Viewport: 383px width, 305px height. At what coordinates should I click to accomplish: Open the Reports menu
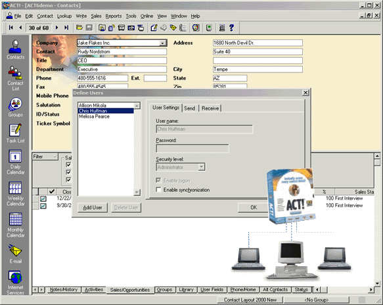coord(114,16)
